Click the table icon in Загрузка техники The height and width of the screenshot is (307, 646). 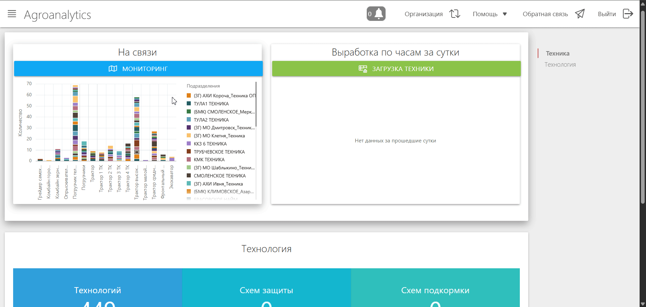(363, 69)
